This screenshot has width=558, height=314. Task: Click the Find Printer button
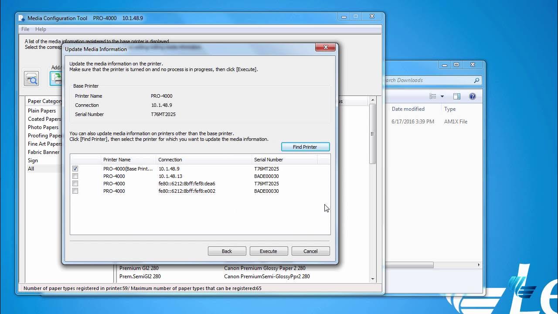coord(305,147)
